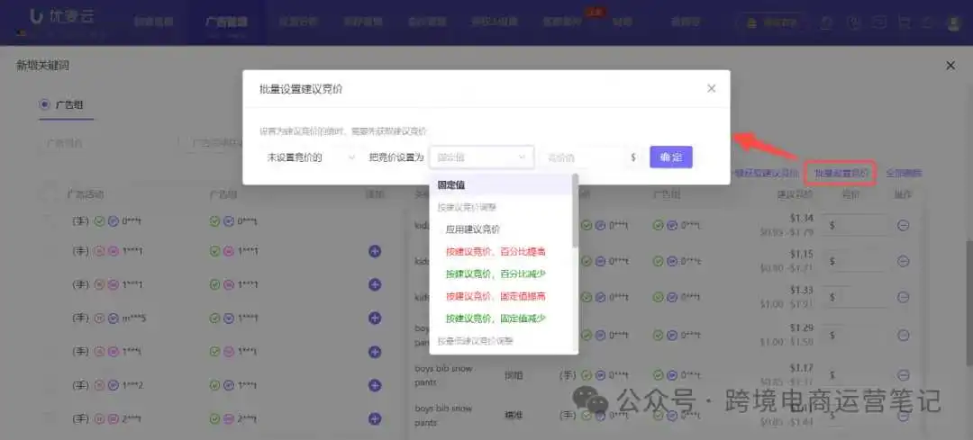Open the 未设置竞价的 dropdown

click(310, 157)
